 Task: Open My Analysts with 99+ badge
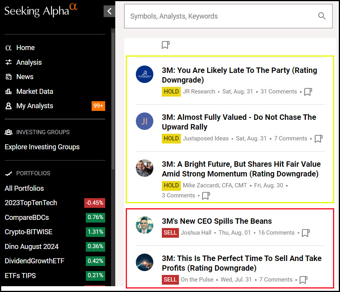point(35,106)
